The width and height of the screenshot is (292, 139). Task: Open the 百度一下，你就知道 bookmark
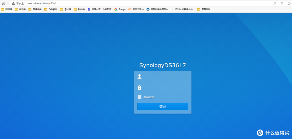point(99,9)
